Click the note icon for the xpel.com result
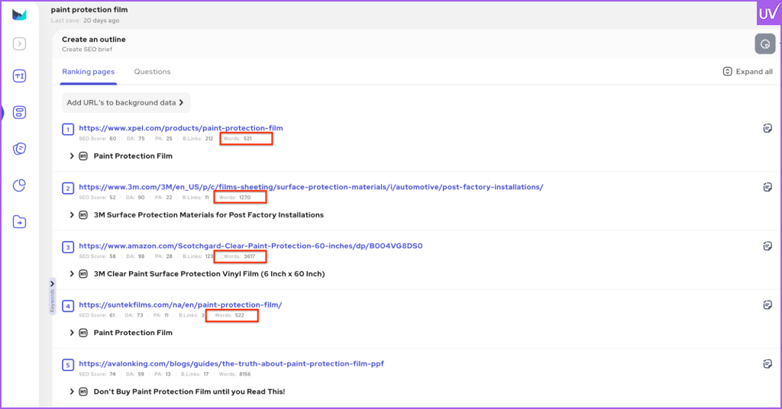 click(x=767, y=128)
